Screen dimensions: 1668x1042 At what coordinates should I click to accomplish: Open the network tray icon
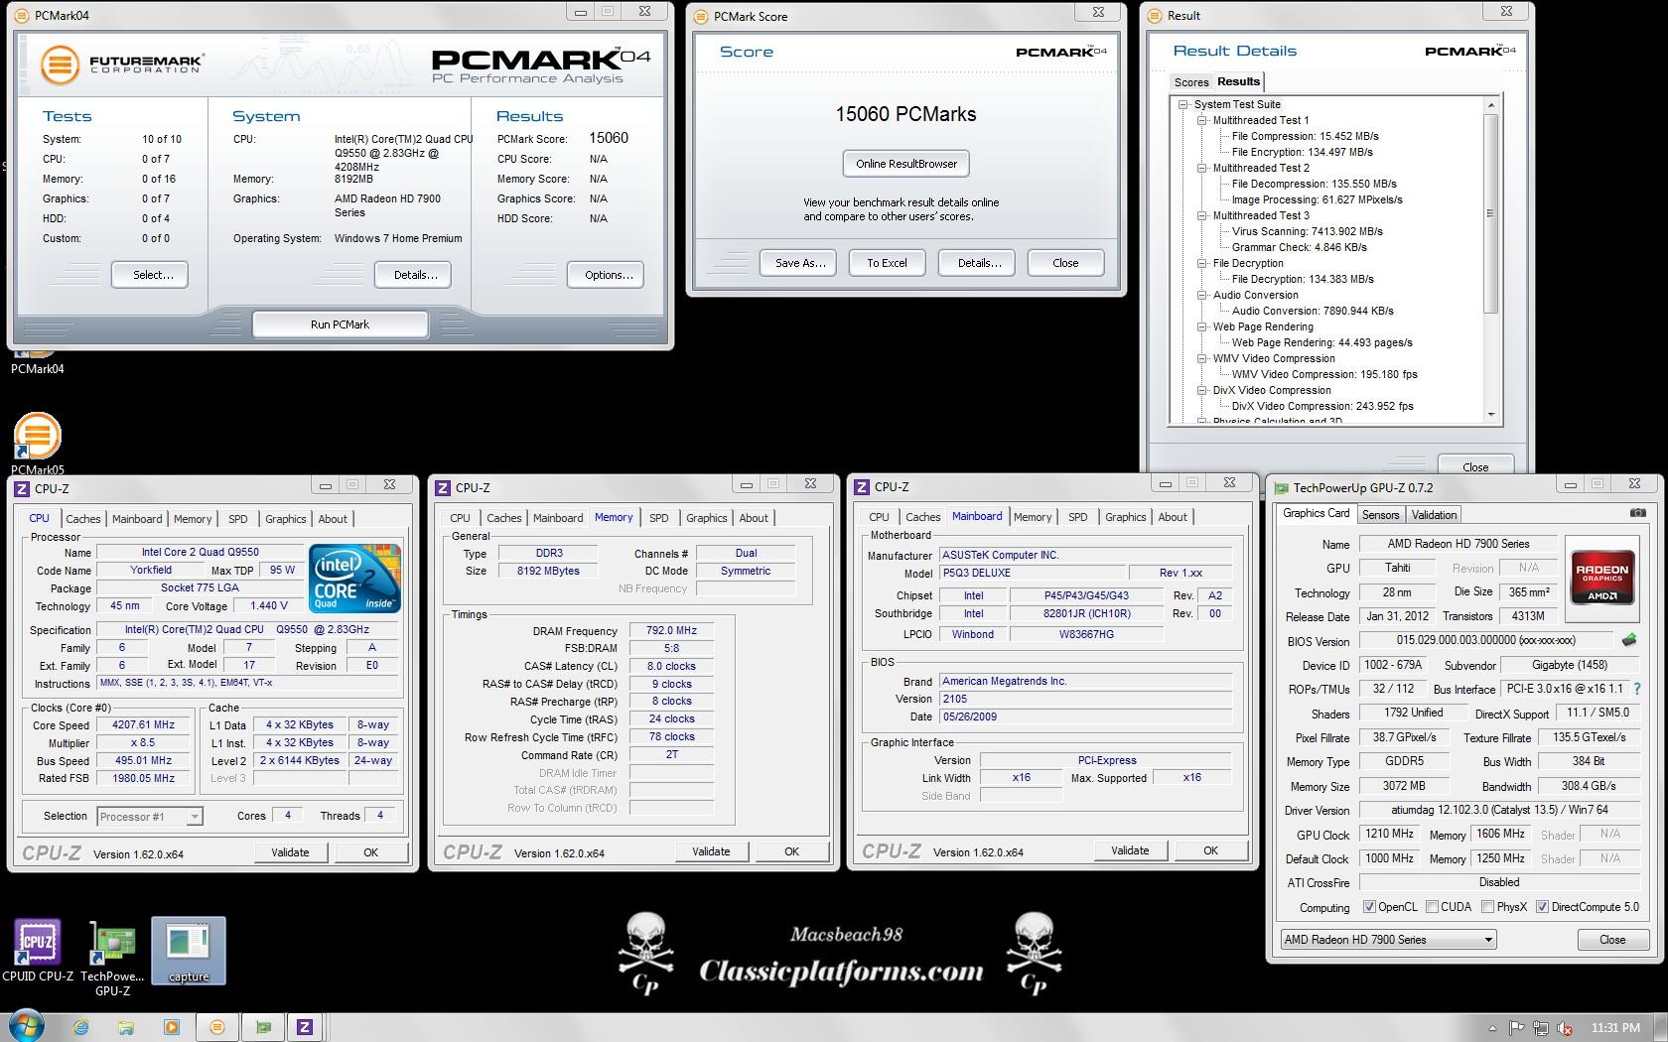pos(1541,1028)
